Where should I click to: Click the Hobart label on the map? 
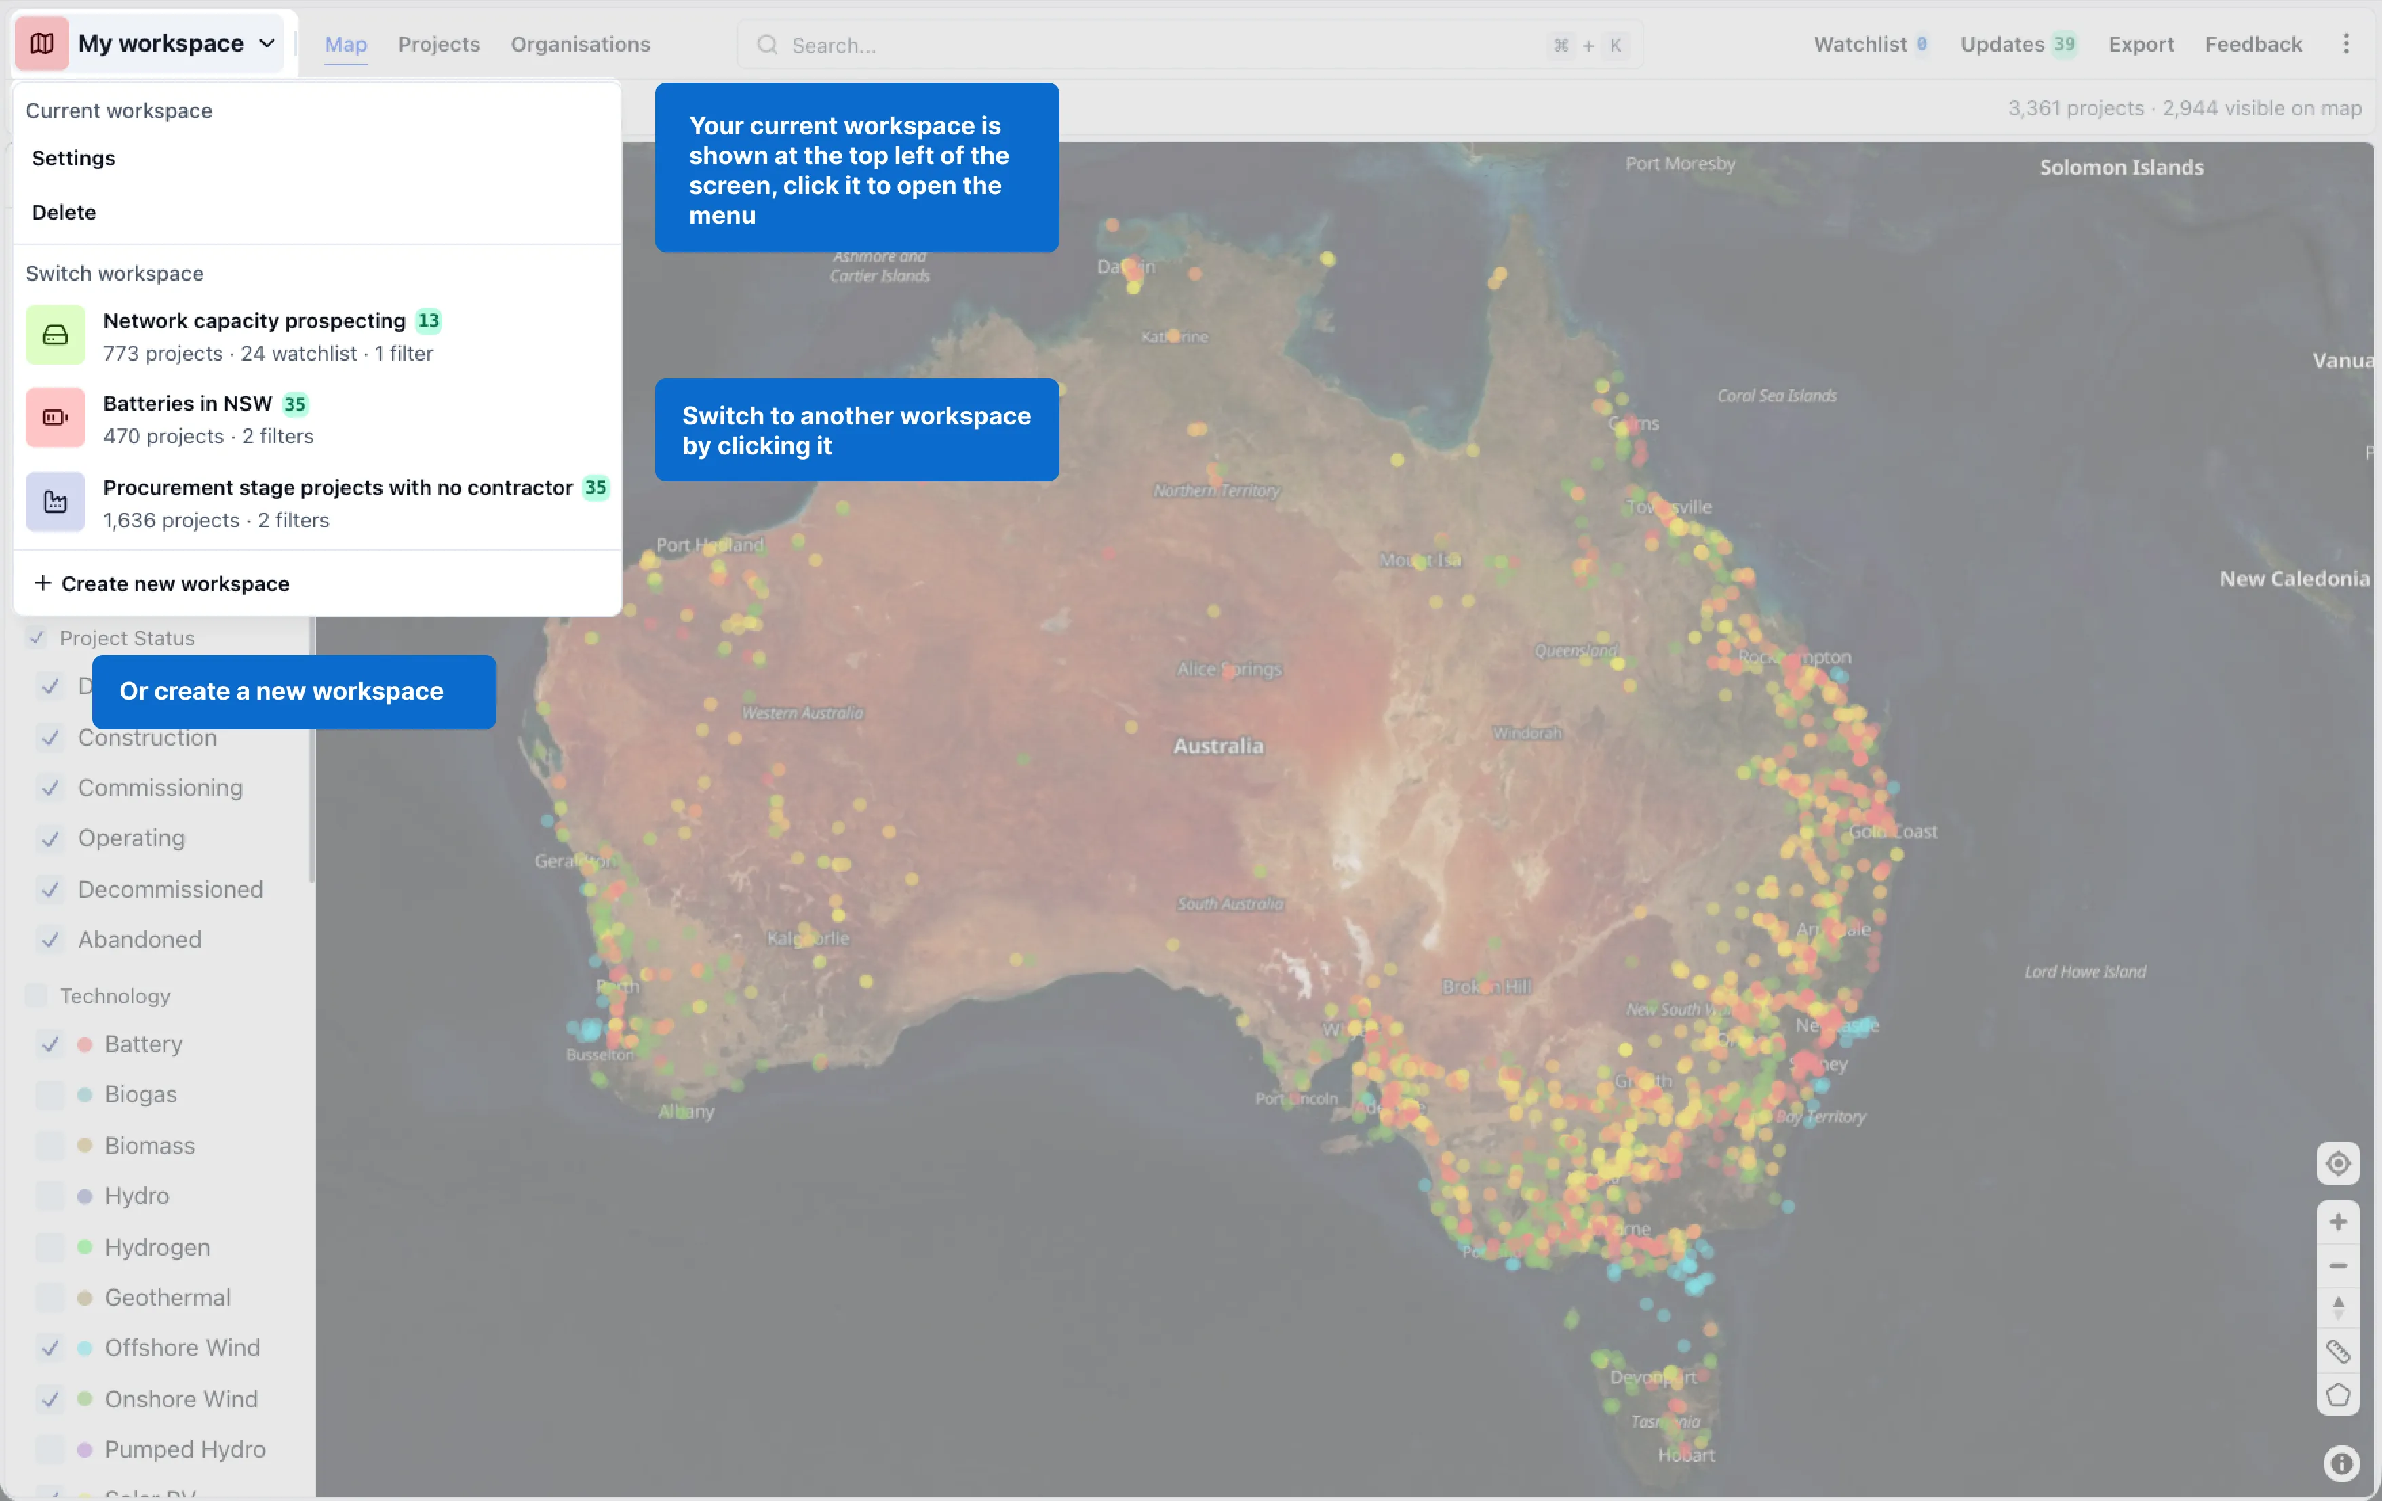coord(1685,1456)
